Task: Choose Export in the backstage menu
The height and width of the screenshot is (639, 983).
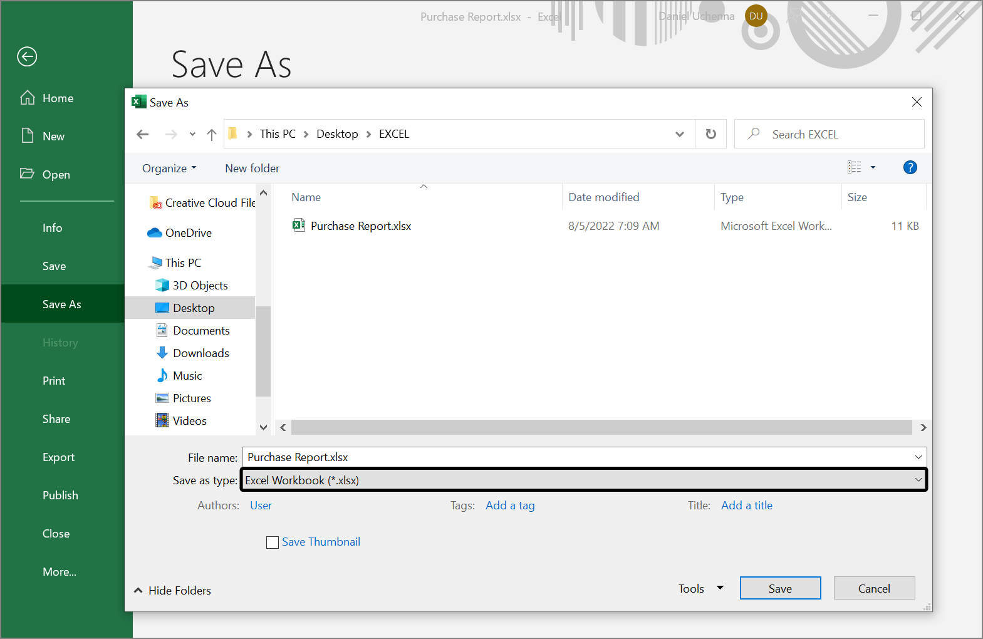Action: pos(58,457)
